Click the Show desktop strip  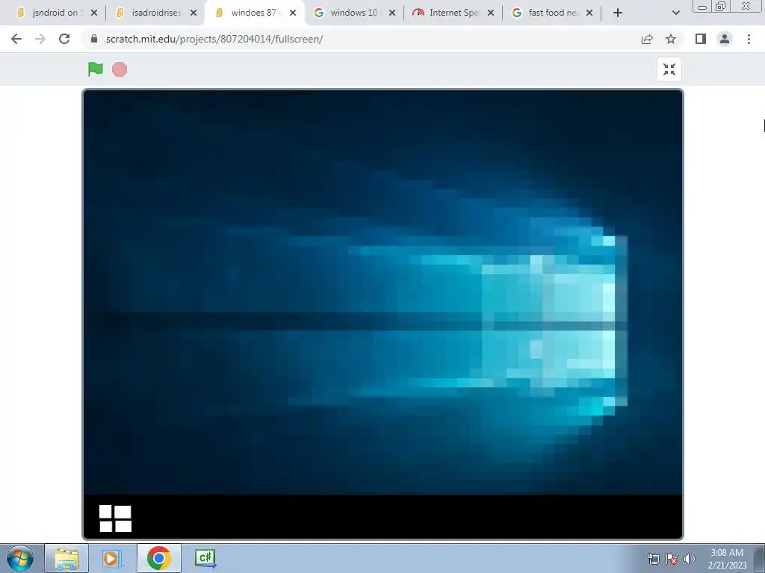pos(760,558)
